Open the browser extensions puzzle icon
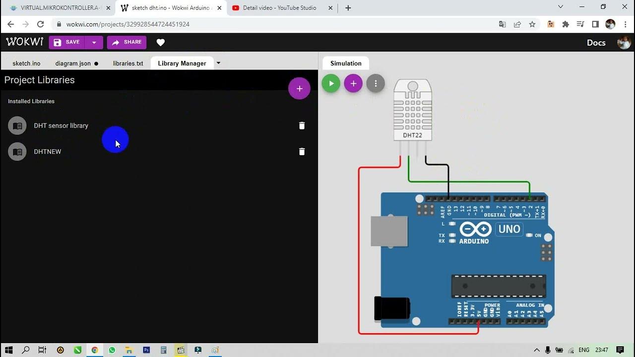The width and height of the screenshot is (635, 357). (x=566, y=24)
